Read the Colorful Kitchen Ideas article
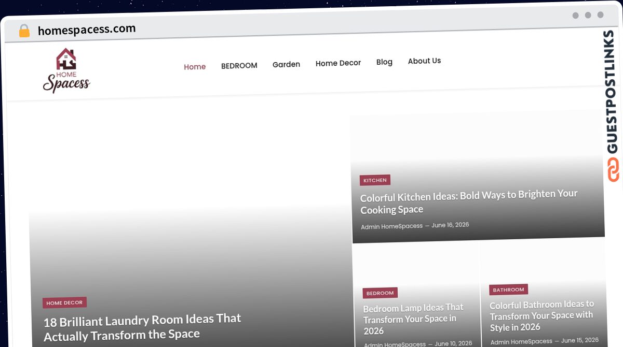 coord(469,201)
